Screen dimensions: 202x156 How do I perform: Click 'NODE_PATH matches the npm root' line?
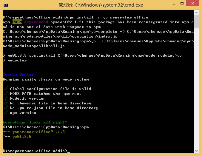46,94
